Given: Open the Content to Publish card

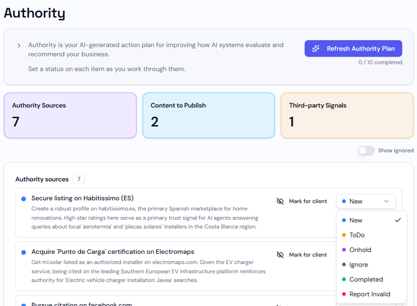Looking at the screenshot, I should pyautogui.click(x=208, y=116).
